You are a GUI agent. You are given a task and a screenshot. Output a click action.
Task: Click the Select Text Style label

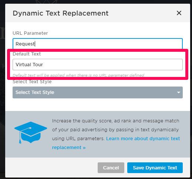click(x=32, y=82)
